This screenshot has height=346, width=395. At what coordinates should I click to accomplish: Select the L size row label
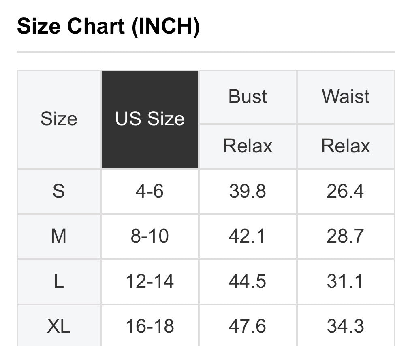click(59, 281)
